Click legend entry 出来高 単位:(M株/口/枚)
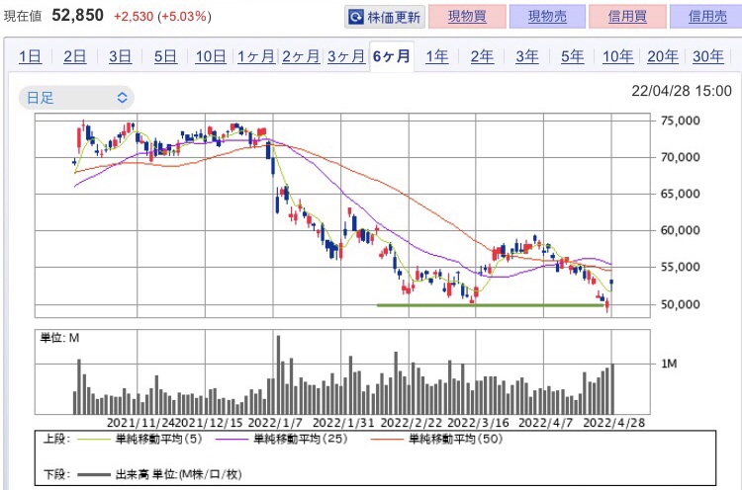742x490 pixels. pos(159,474)
